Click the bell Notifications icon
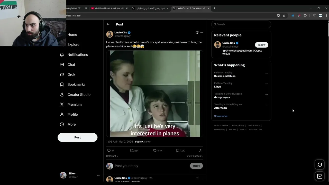The width and height of the screenshot is (329, 185). [x=62, y=54]
